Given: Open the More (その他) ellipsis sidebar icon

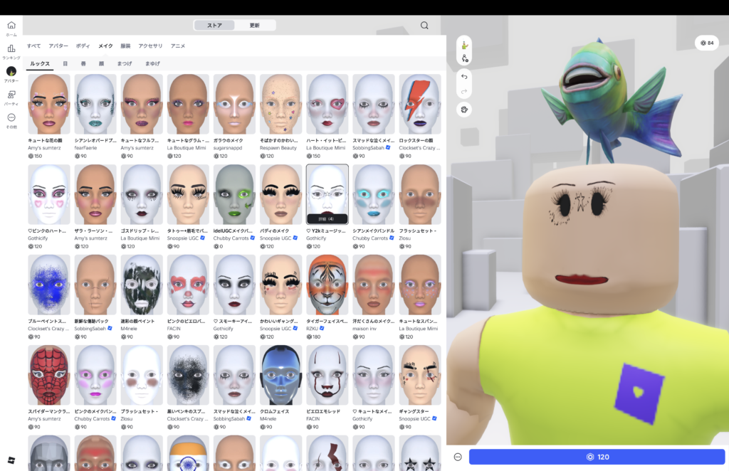Looking at the screenshot, I should [x=11, y=118].
